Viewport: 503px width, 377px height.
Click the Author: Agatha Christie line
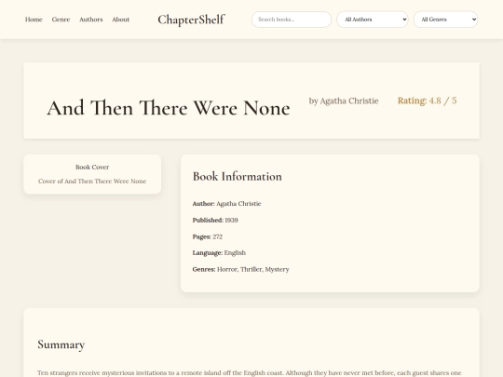pos(226,204)
